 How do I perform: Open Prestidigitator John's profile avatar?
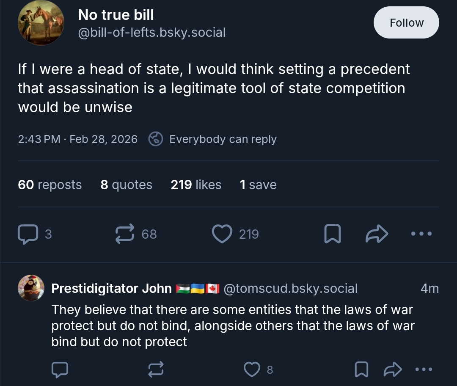click(31, 288)
